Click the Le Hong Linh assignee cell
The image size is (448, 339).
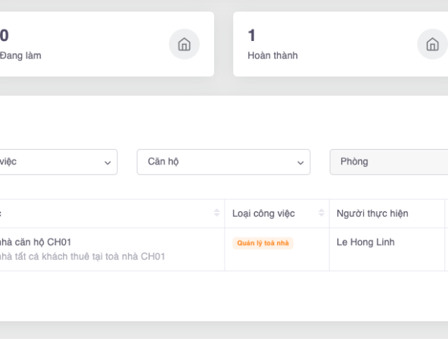pyautogui.click(x=365, y=242)
